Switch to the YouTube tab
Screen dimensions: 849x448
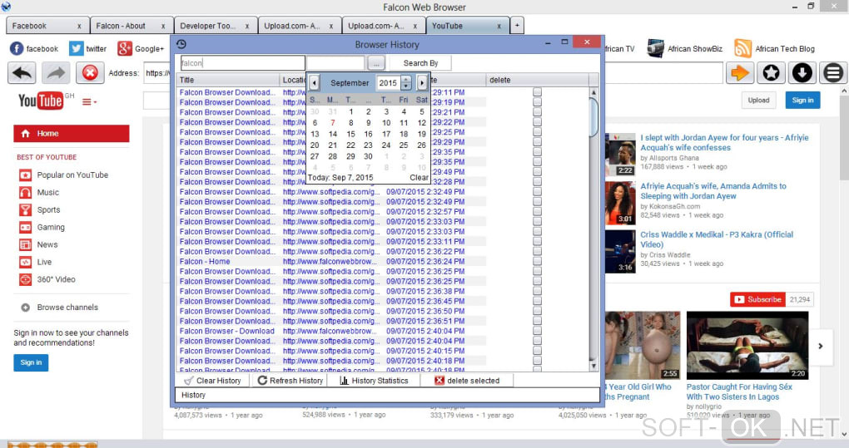pyautogui.click(x=467, y=26)
